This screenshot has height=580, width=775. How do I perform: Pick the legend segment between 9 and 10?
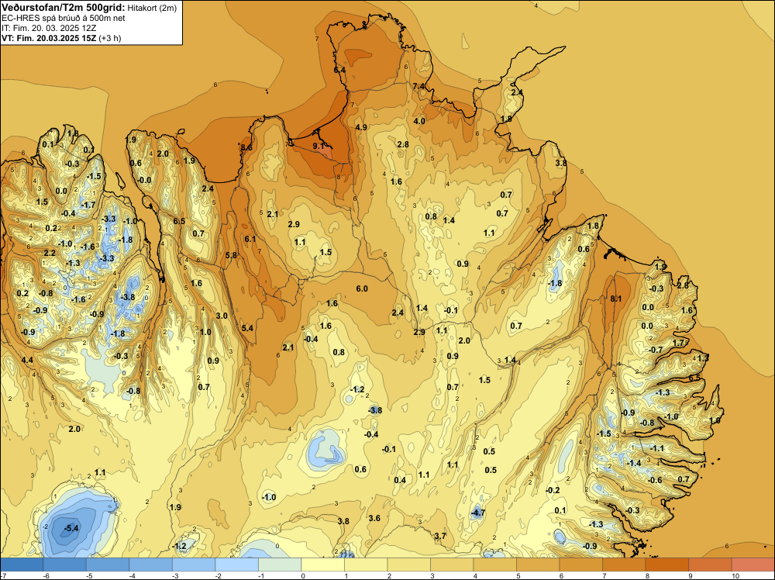pos(710,564)
